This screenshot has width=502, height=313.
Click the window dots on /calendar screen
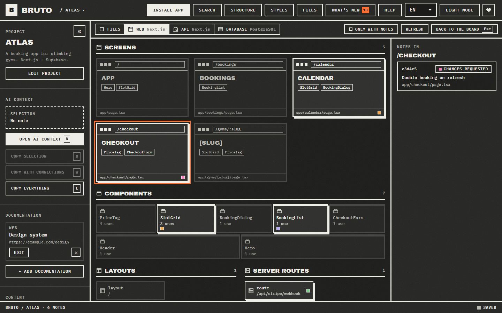click(302, 65)
